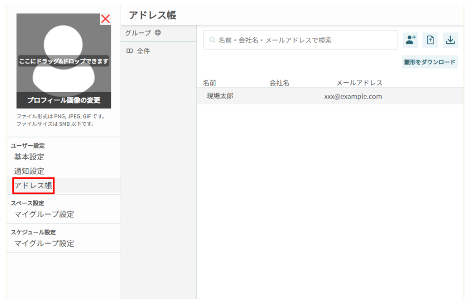The height and width of the screenshot is (304, 475).
Task: Click the book icon next to 全件
Action: [130, 51]
